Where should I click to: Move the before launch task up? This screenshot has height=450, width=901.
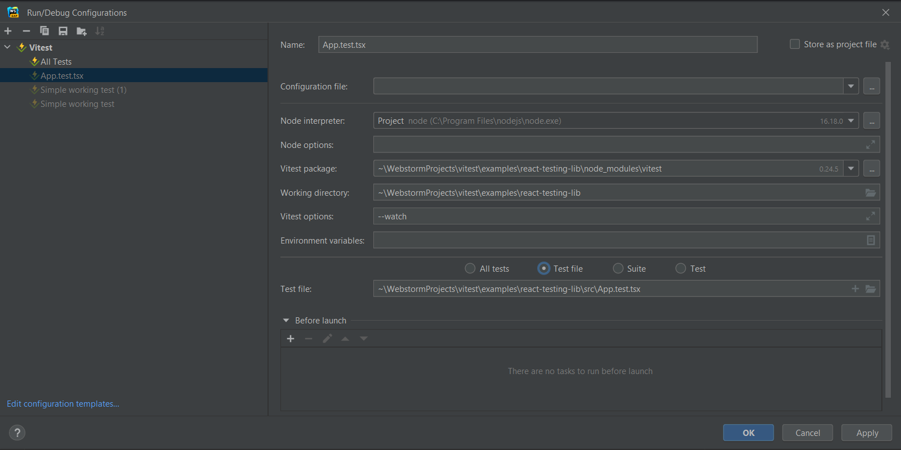[x=345, y=339]
